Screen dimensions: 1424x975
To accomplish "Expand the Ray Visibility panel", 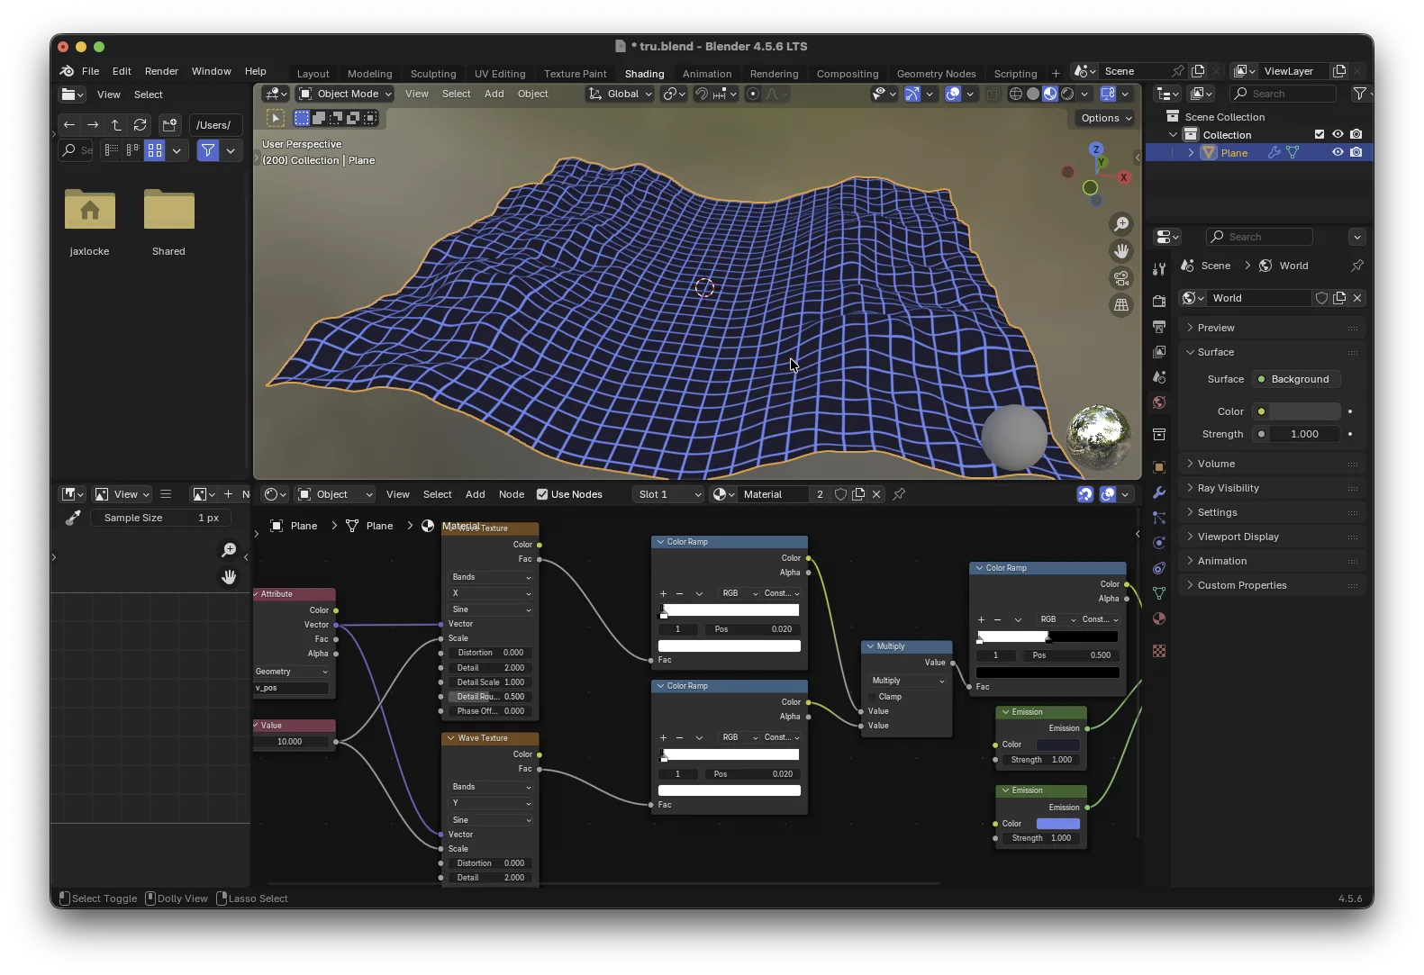I will click(x=1228, y=488).
